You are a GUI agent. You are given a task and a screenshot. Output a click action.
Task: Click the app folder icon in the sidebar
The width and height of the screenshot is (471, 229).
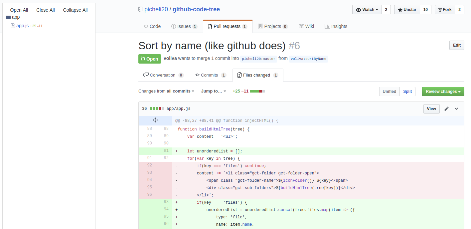pyautogui.click(x=8, y=17)
